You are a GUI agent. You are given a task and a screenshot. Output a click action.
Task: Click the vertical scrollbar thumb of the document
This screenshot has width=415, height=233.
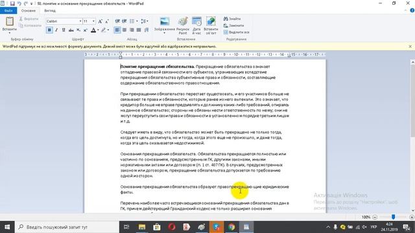tap(412, 101)
